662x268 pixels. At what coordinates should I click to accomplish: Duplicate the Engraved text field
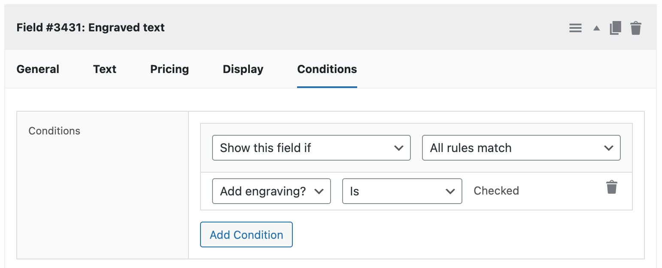[x=616, y=27]
